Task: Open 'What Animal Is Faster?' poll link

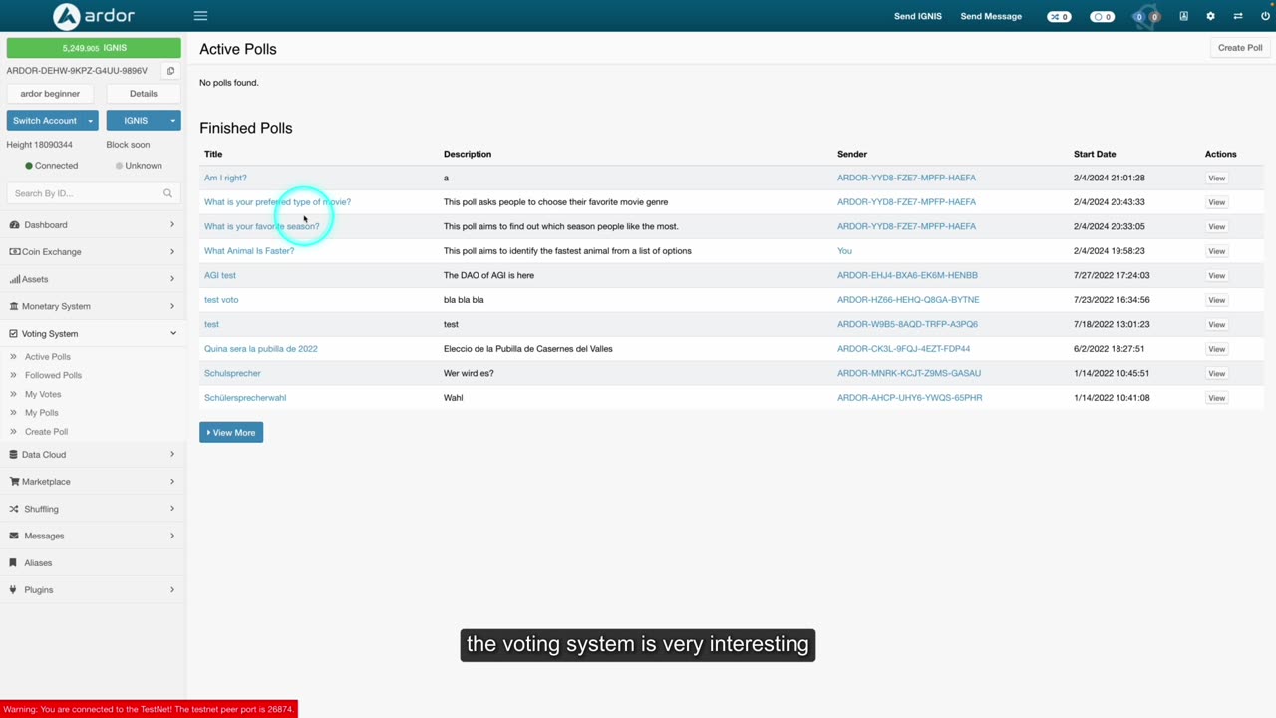Action: tap(249, 251)
